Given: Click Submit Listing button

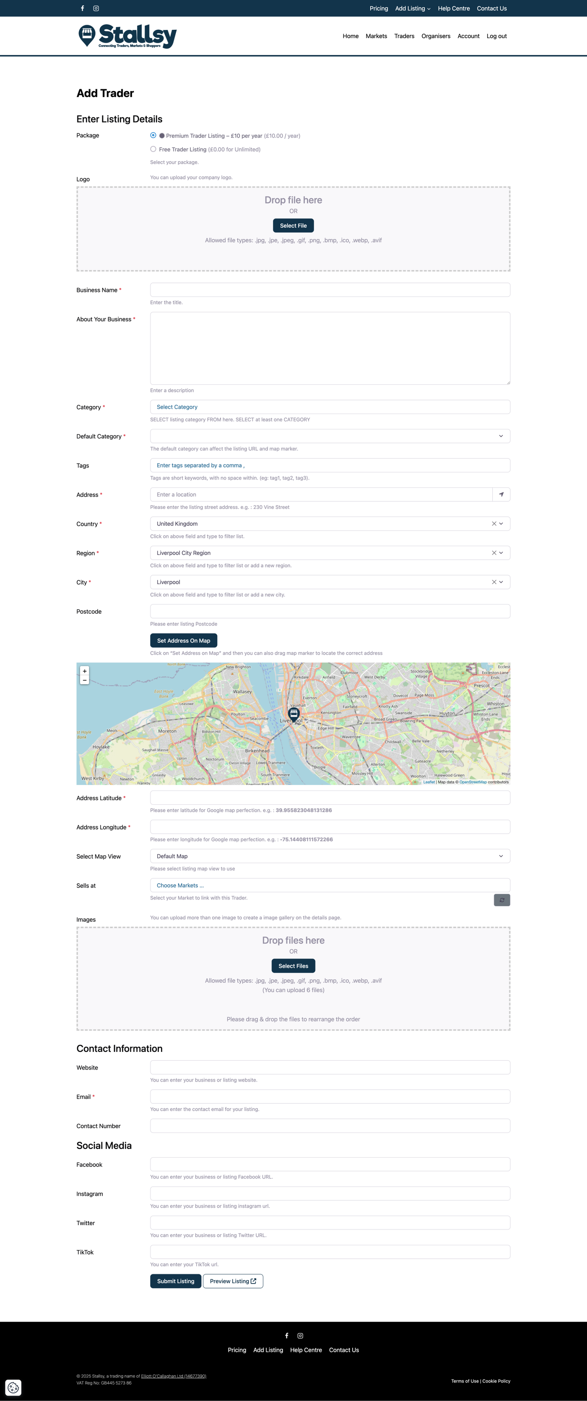Looking at the screenshot, I should click(176, 1281).
